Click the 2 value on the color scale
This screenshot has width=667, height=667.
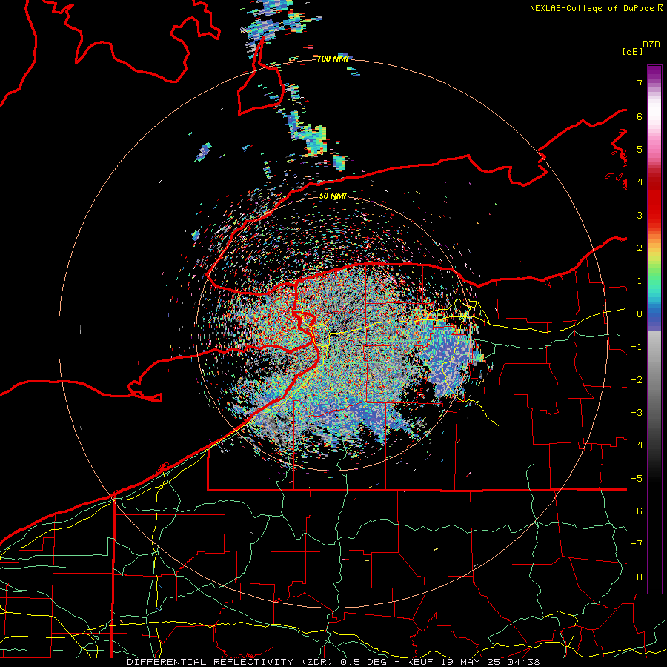click(x=640, y=248)
